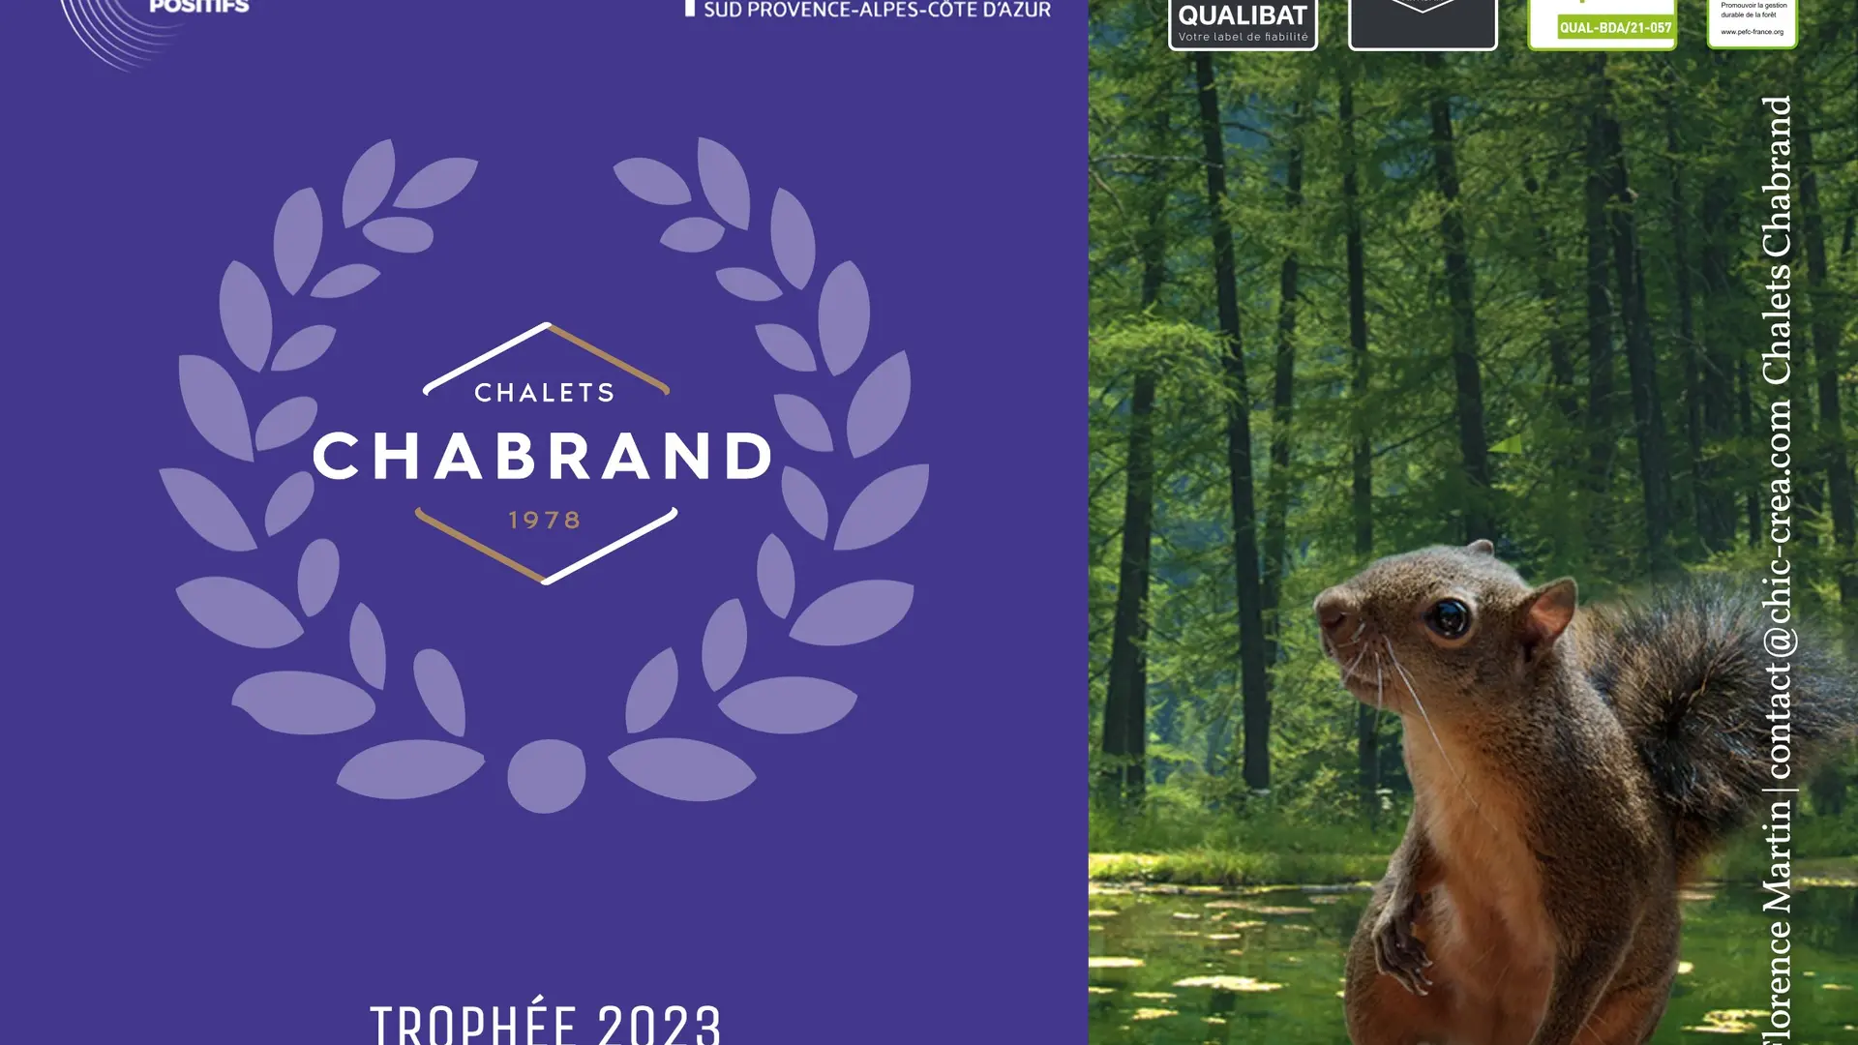This screenshot has height=1045, width=1858.
Task: Click the POSITIFS logo text
Action: [199, 7]
